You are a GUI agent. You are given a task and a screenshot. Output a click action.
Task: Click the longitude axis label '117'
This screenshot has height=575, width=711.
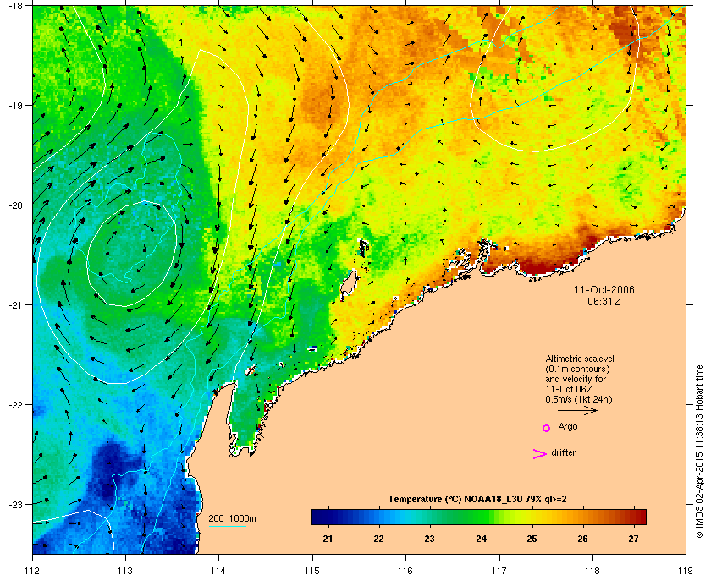click(499, 570)
